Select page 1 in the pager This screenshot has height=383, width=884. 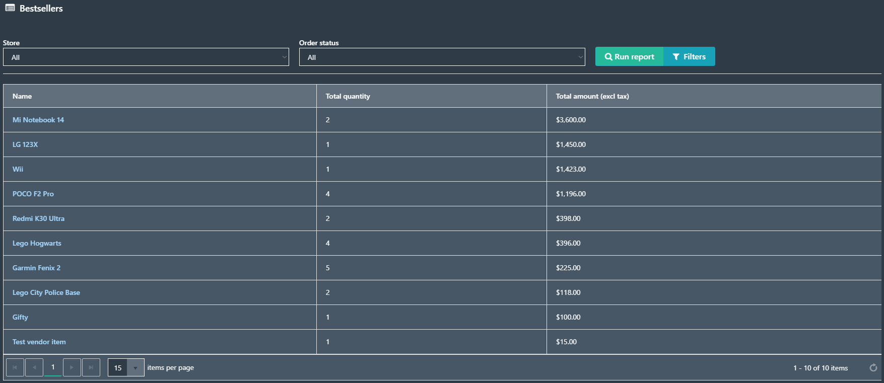click(53, 367)
